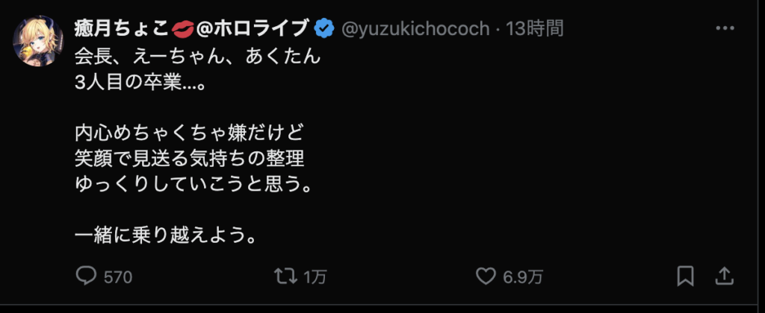
Task: Click the lips emoji in the display name
Action: coord(182,29)
